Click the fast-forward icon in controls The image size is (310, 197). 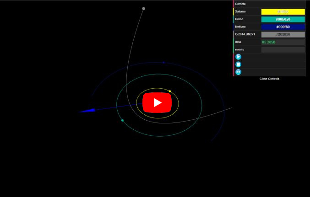point(238,72)
